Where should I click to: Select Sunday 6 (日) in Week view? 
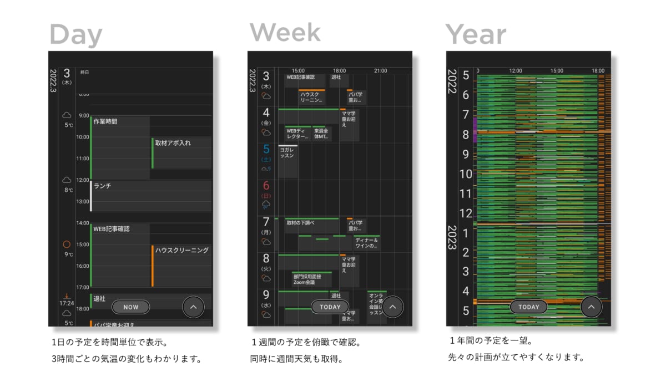[266, 189]
